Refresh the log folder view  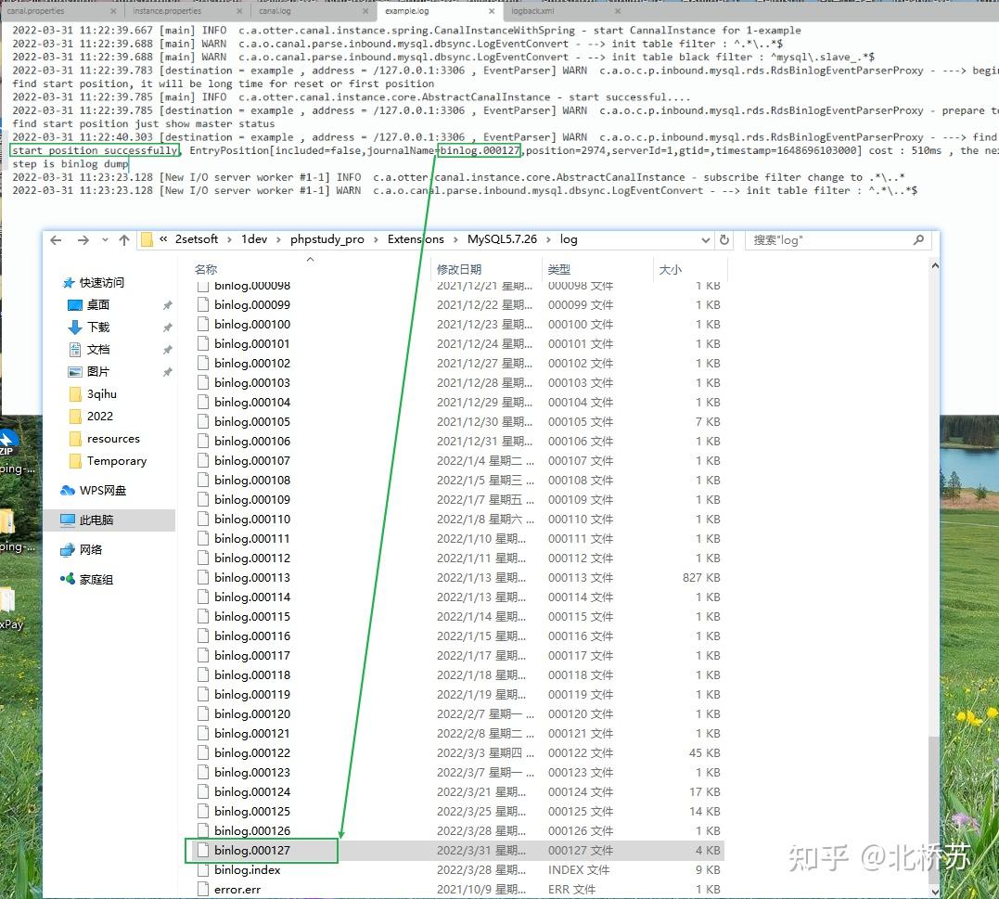tap(724, 240)
